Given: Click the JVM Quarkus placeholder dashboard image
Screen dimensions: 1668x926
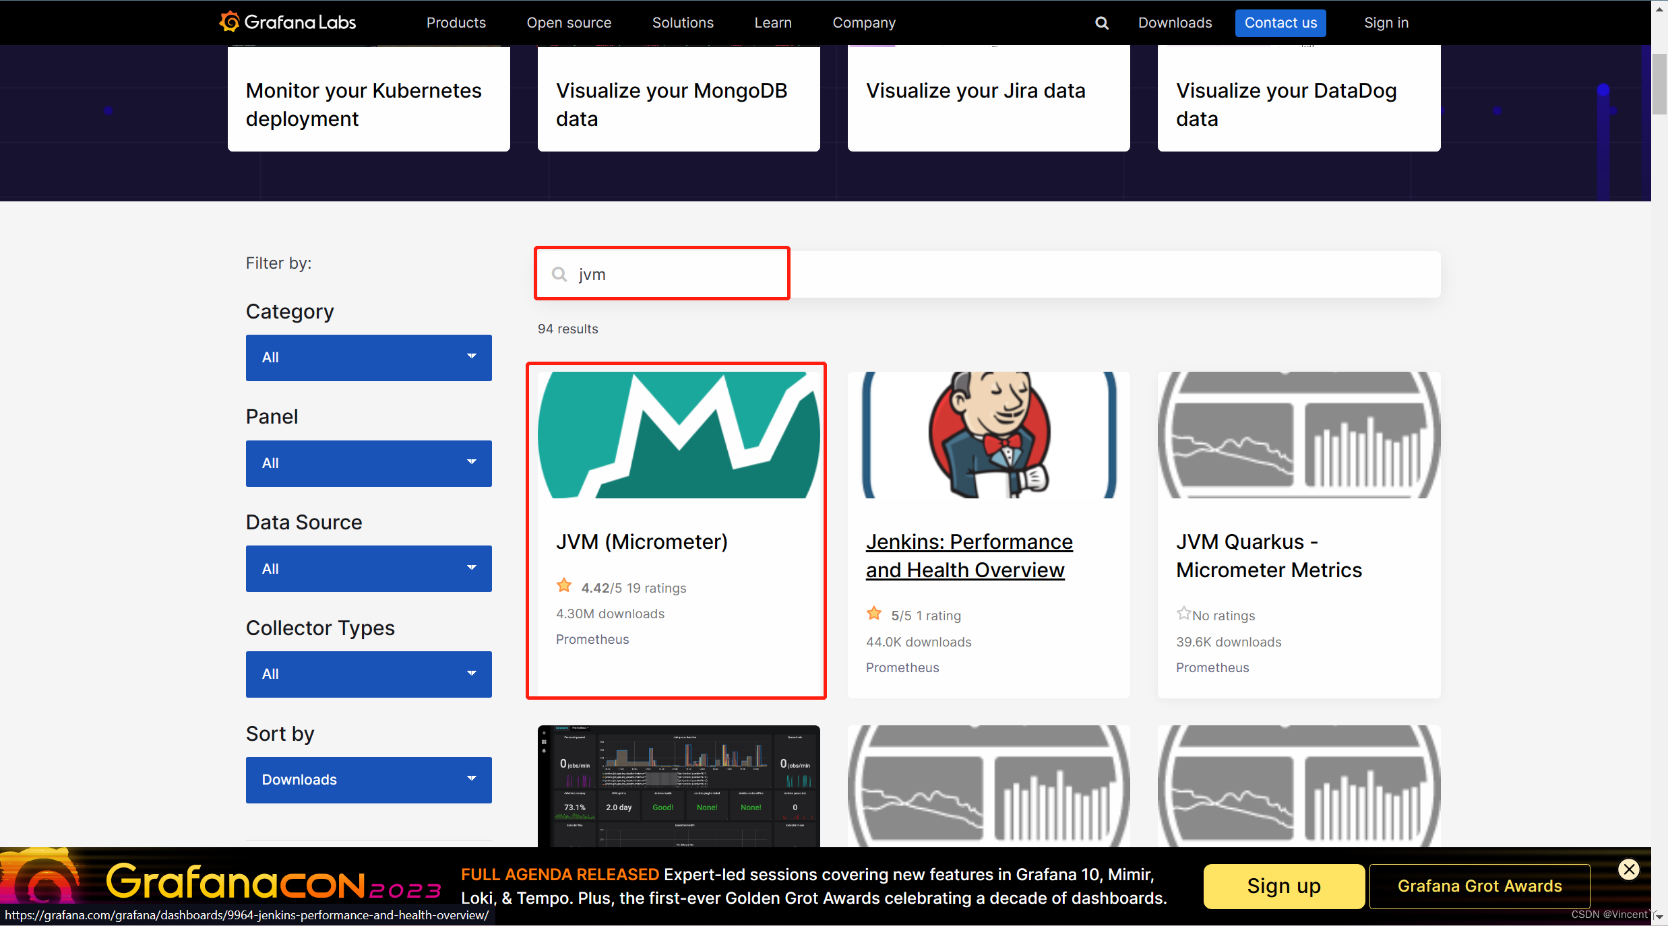Looking at the screenshot, I should point(1299,435).
